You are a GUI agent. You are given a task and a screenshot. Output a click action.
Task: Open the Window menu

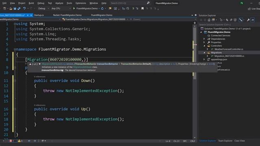pyautogui.click(x=94, y=3)
